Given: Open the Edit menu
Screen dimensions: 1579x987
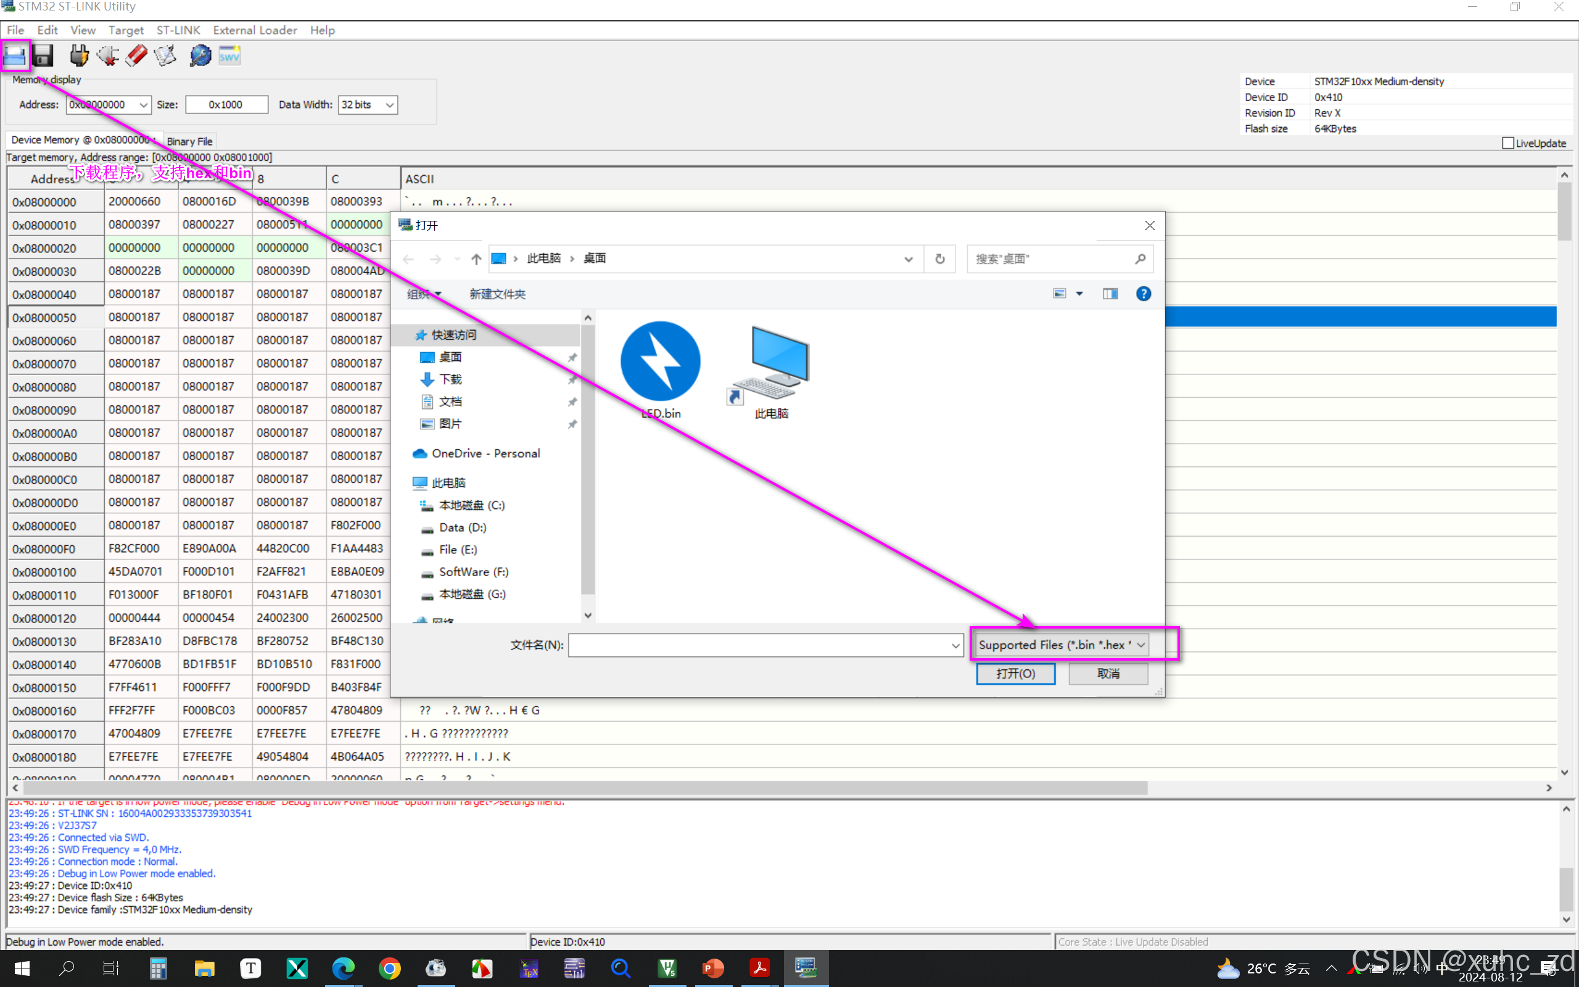Looking at the screenshot, I should click(47, 30).
